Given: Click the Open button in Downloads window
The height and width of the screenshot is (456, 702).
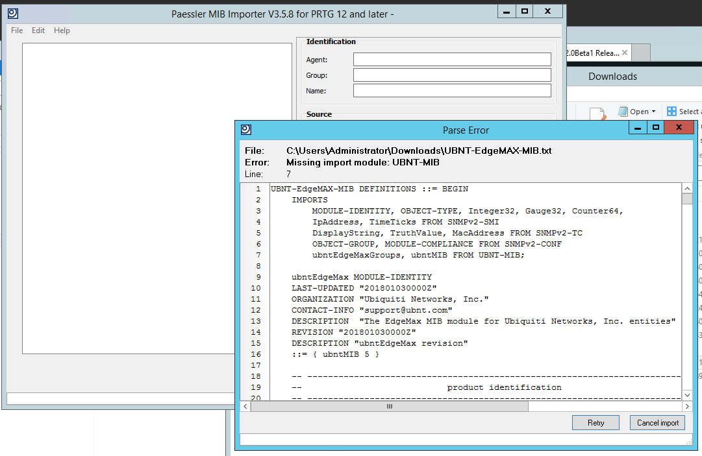Looking at the screenshot, I should pos(634,112).
